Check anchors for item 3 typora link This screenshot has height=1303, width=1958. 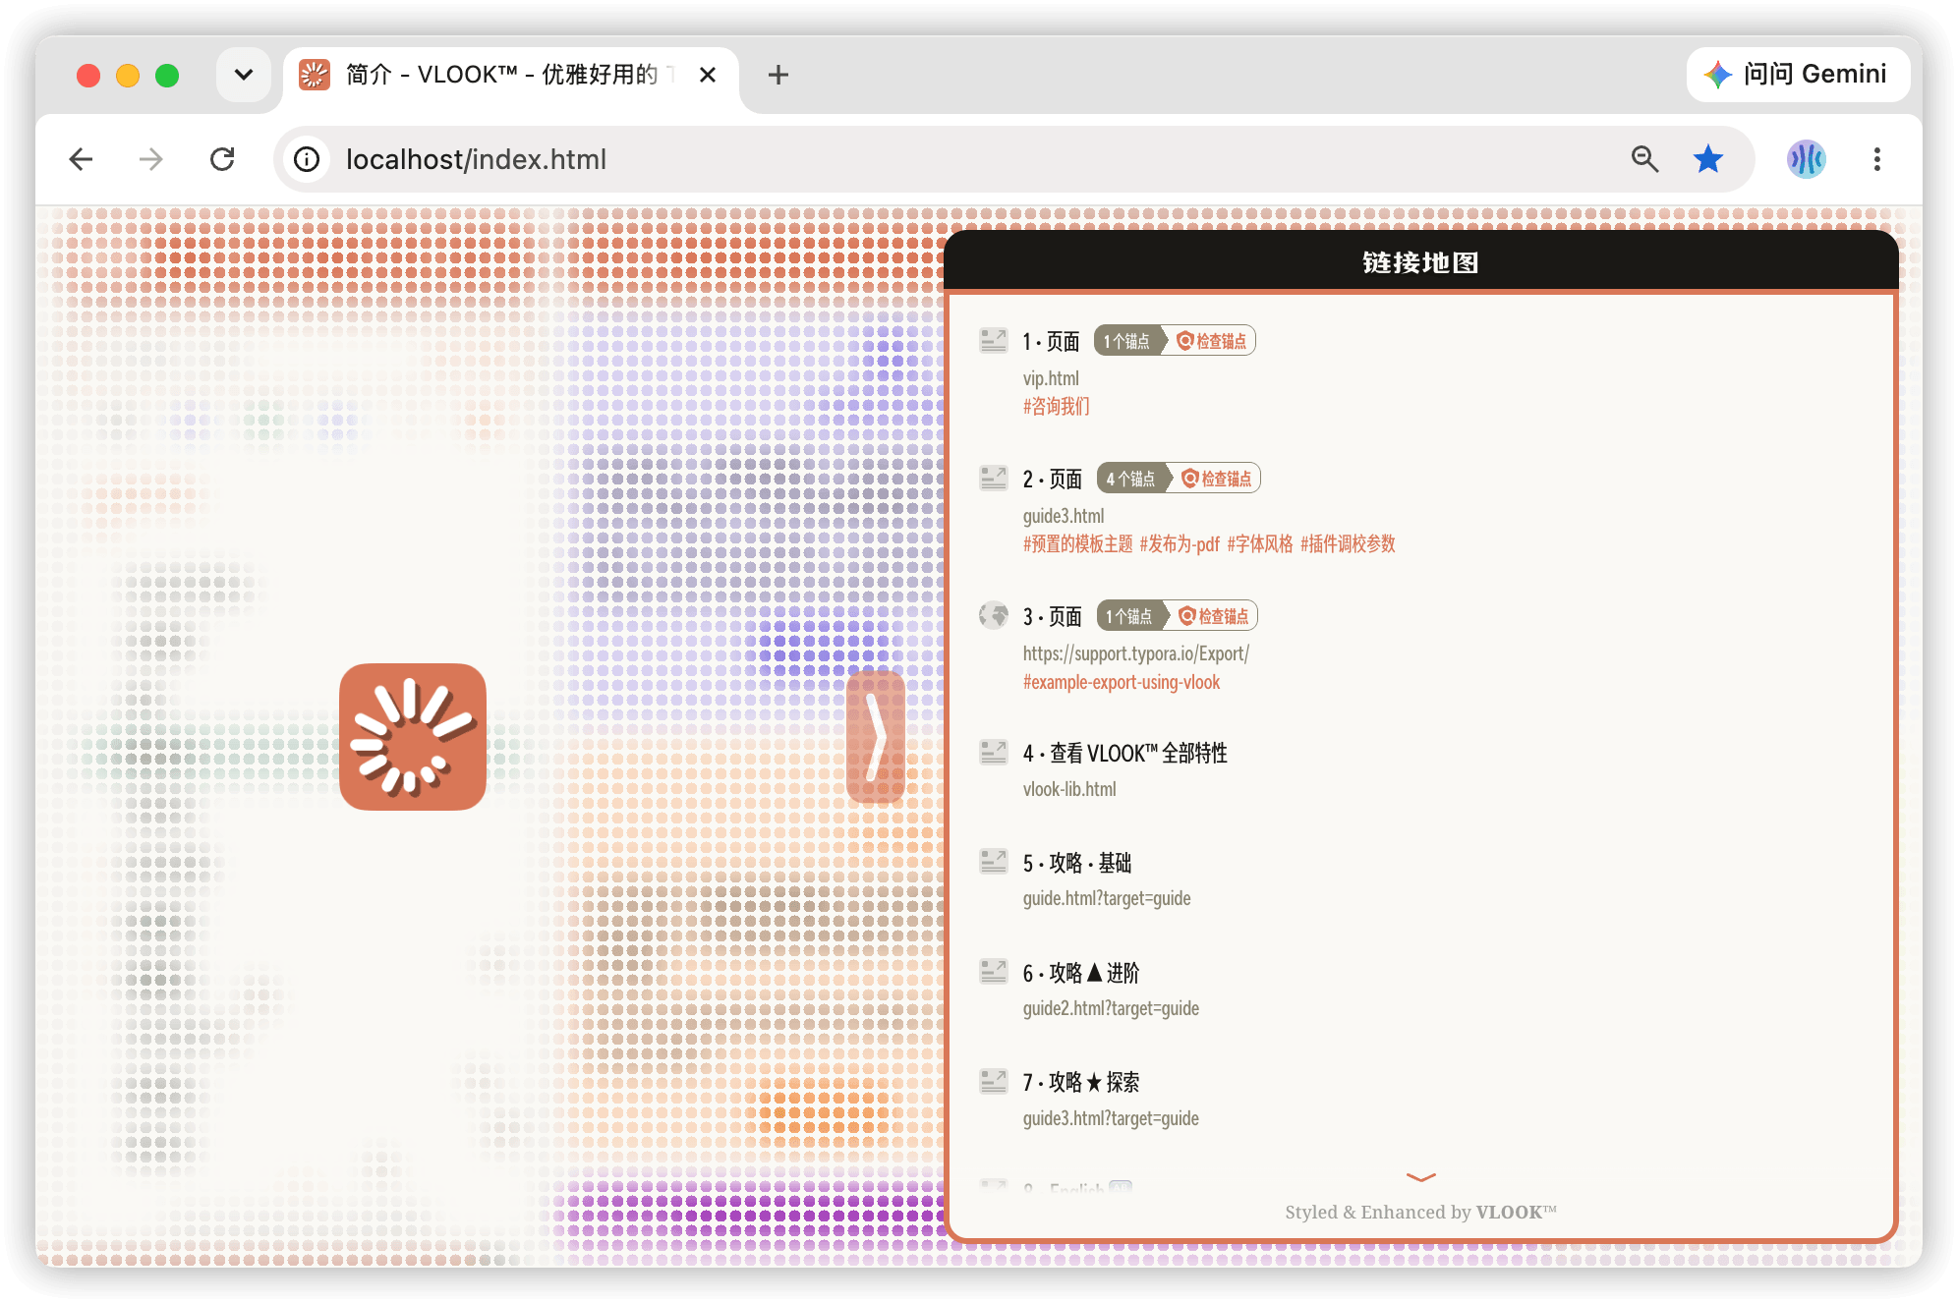tap(1214, 616)
